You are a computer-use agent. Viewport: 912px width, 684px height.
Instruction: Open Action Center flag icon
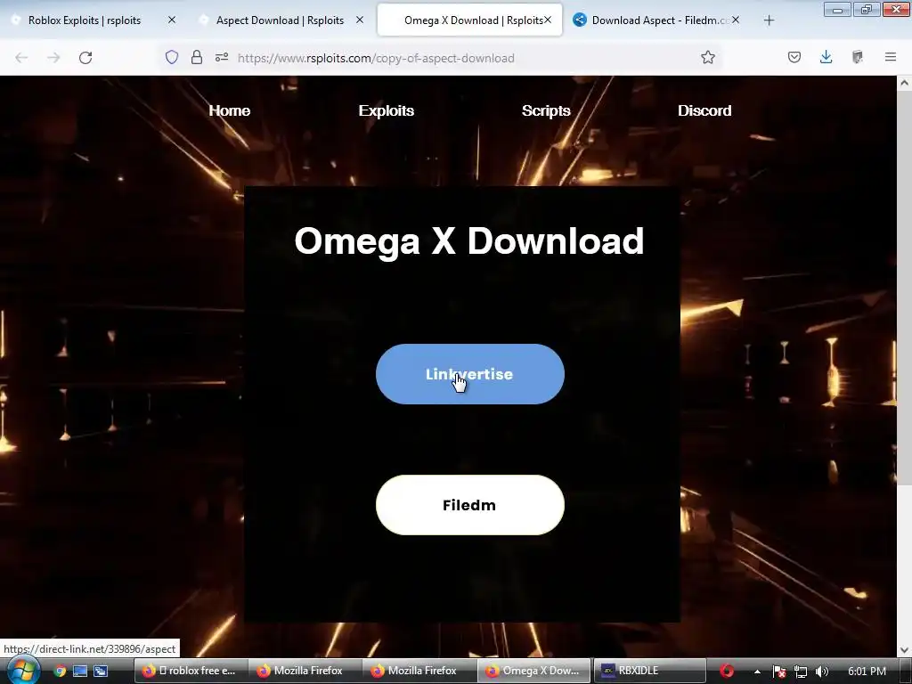[x=779, y=672]
